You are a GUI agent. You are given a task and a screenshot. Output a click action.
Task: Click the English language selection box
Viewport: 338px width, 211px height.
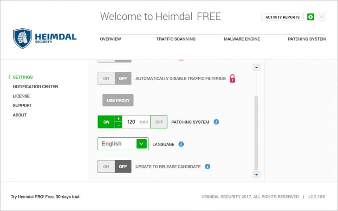pyautogui.click(x=123, y=144)
